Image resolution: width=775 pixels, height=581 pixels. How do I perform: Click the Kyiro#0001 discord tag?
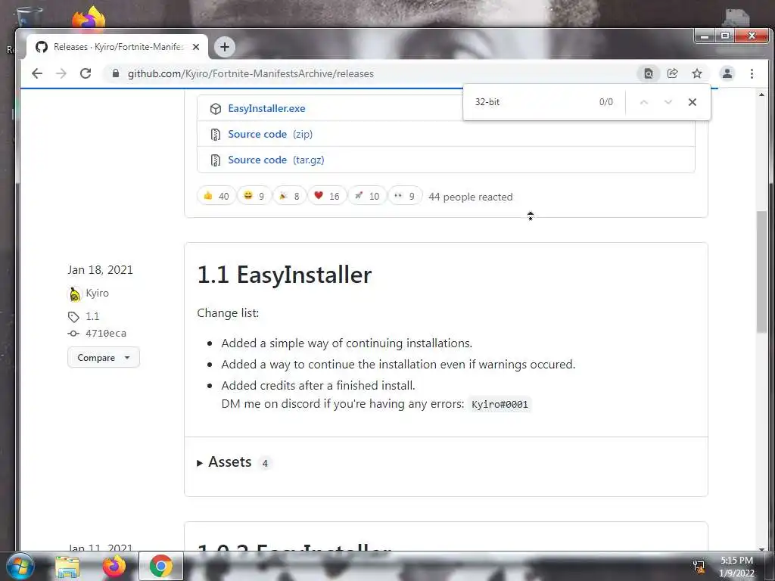pyautogui.click(x=500, y=404)
